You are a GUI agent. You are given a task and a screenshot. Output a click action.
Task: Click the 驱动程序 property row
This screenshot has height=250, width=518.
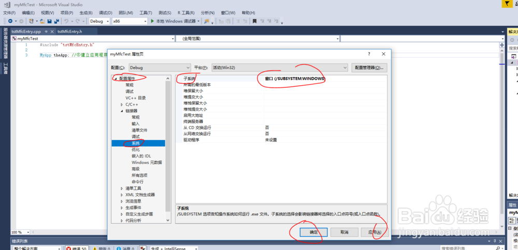click(281, 139)
